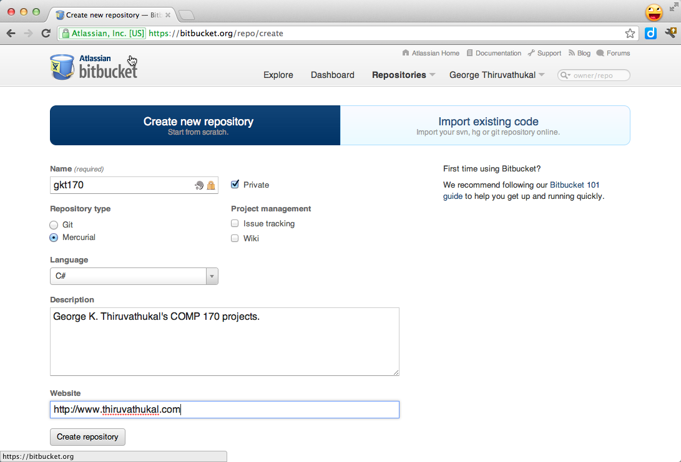This screenshot has height=462, width=681.
Task: Open the Bitbucket 101 guide link
Action: pos(574,185)
